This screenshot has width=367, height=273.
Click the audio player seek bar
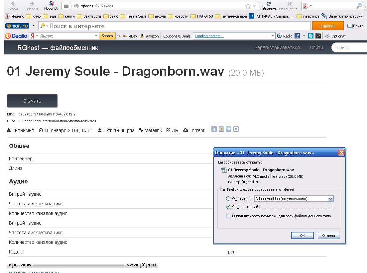[79, 265]
